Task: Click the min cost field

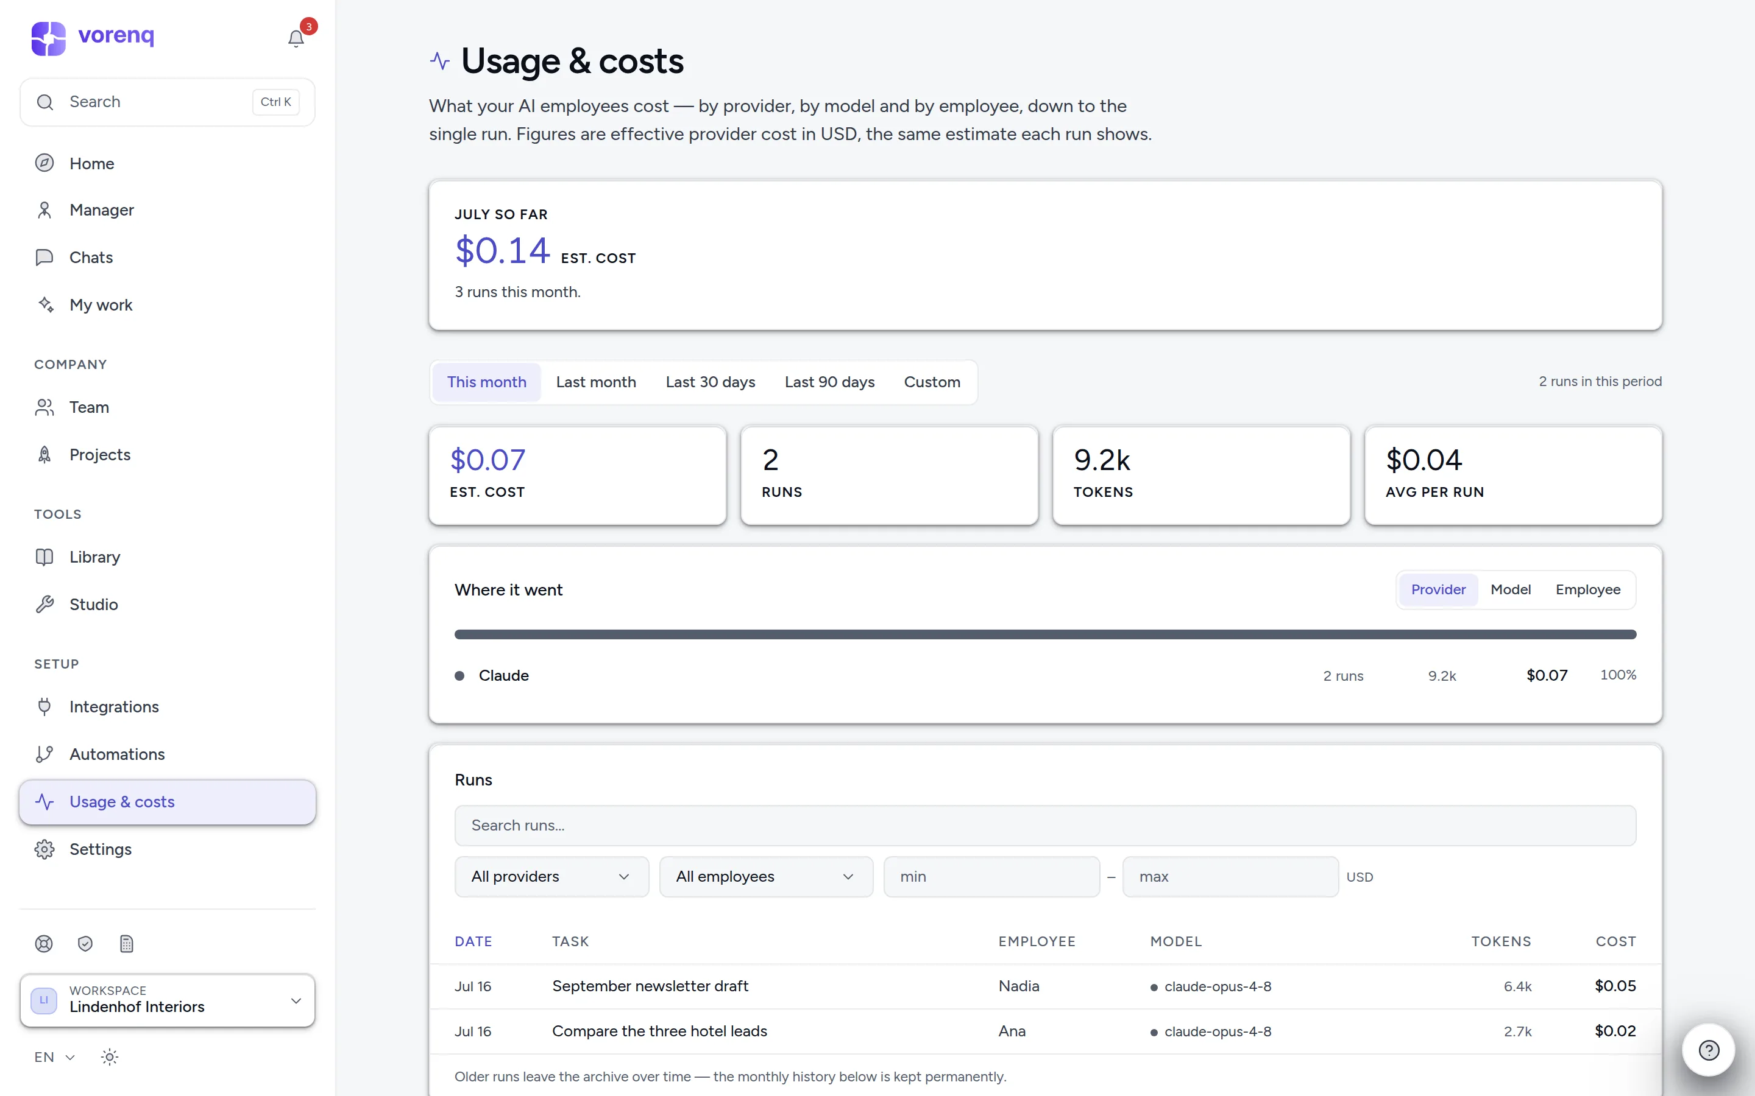Action: coord(991,876)
